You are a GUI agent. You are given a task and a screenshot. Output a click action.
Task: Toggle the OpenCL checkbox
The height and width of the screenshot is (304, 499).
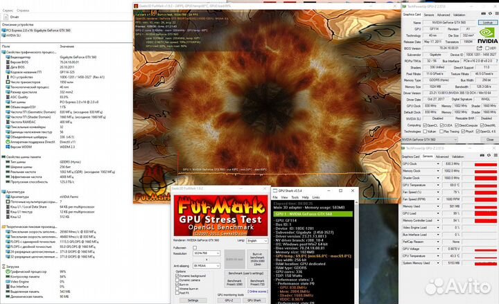(x=425, y=125)
